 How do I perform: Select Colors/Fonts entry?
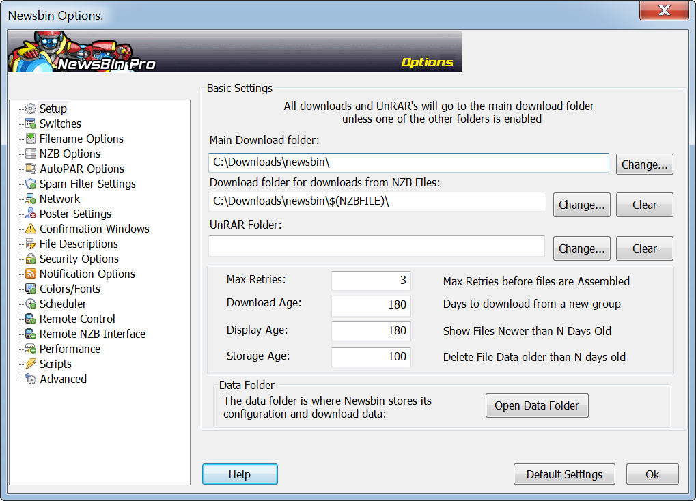tap(70, 289)
